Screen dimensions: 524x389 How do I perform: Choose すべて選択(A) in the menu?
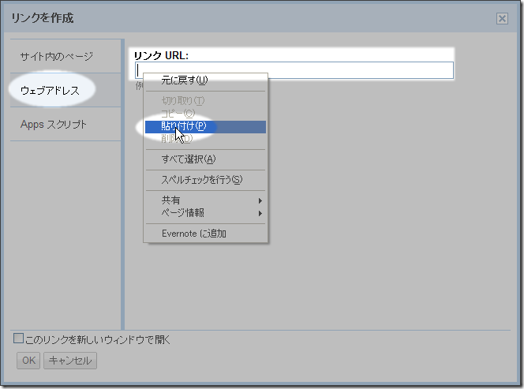(x=205, y=159)
